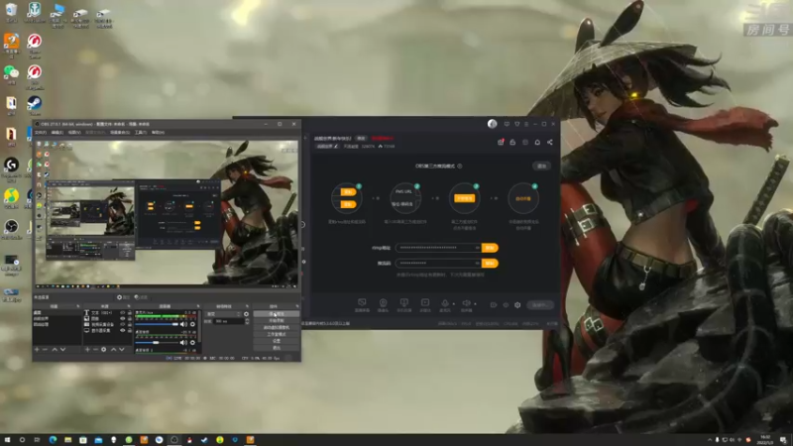Screen dimensions: 793x446
Task: Open the OBS View (V) menu
Action: point(74,133)
